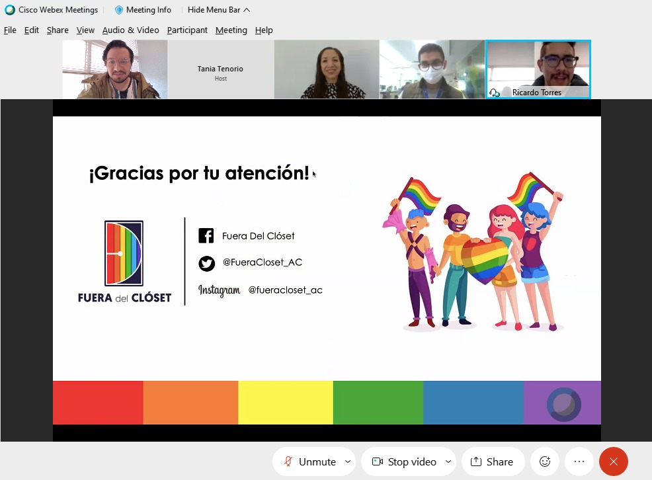This screenshot has height=480, width=652.
Task: Click the red stripe of the rainbow bar
Action: point(98,402)
